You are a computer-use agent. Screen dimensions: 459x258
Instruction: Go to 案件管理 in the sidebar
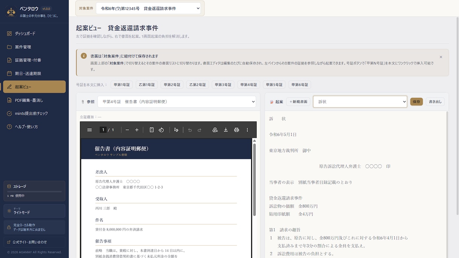[34, 47]
